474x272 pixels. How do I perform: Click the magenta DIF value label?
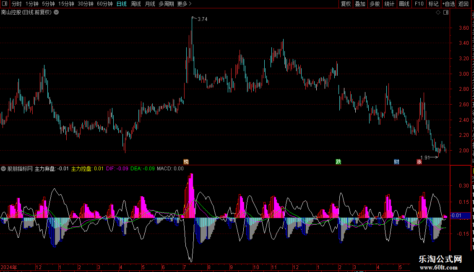[117, 169]
